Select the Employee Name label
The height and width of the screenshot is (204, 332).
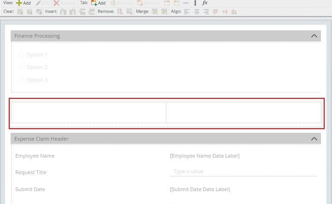click(x=35, y=156)
